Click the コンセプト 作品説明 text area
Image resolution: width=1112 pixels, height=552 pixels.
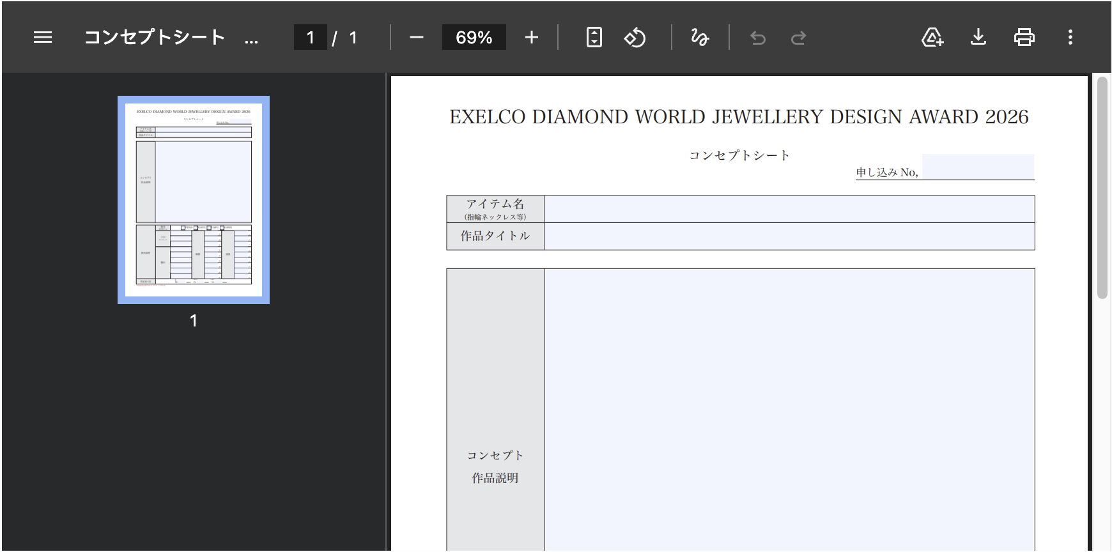(789, 410)
